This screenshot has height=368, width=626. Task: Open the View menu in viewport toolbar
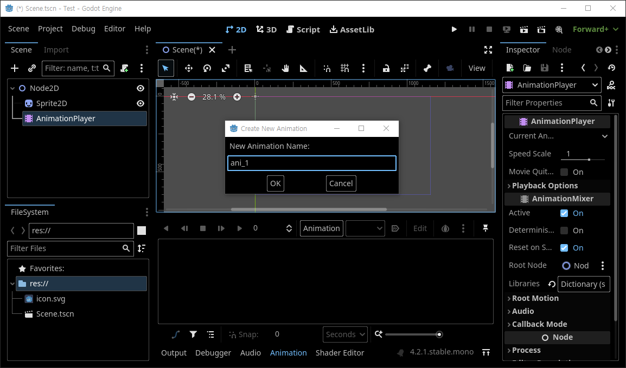pos(477,69)
